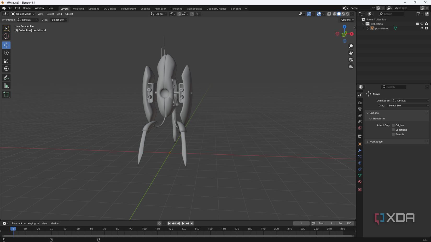Open the Scene properties tab
This screenshot has width=431, height=242.
(360, 122)
